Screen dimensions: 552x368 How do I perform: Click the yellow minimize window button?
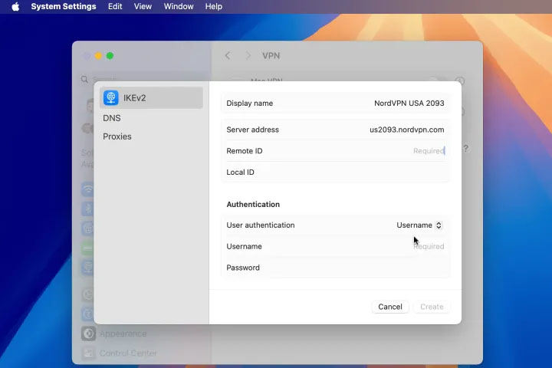(99, 56)
